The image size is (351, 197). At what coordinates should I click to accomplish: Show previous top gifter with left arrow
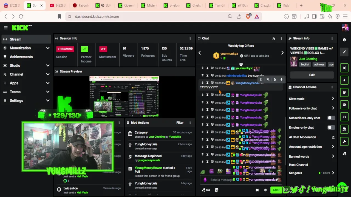[x=200, y=53]
